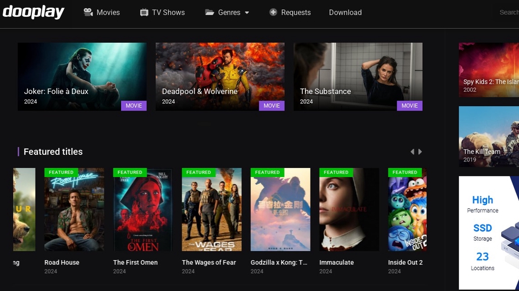Click the Featured titles heading
Screen dimensions: 519x291
tap(53, 152)
